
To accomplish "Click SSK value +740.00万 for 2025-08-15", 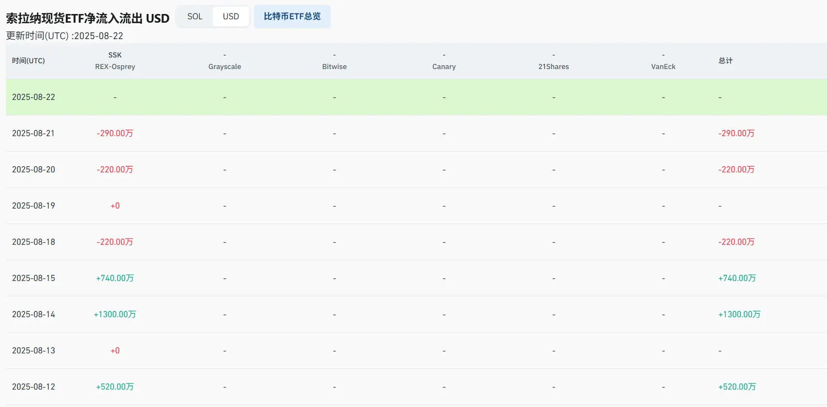I will click(115, 278).
